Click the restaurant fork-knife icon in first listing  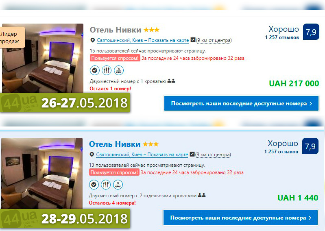107,70
